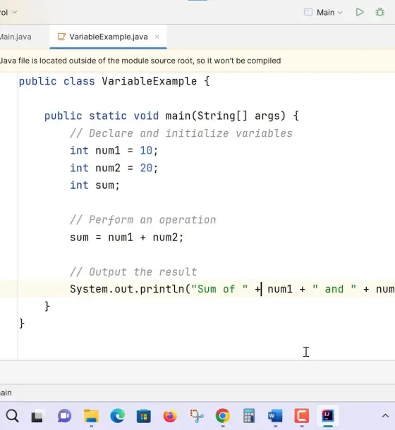Click the module source root warning banner
395x430 pixels.
point(197,61)
